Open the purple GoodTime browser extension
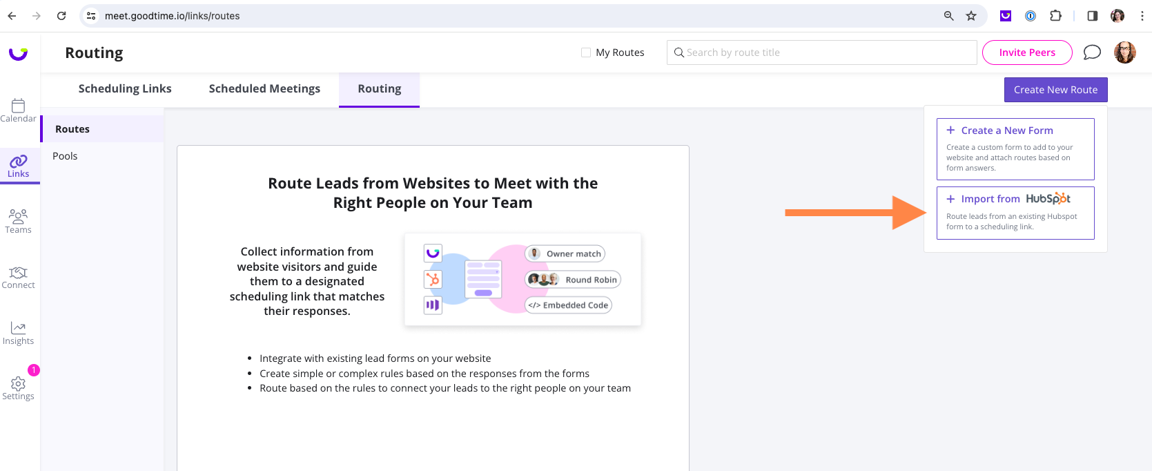The width and height of the screenshot is (1152, 471). click(1006, 16)
